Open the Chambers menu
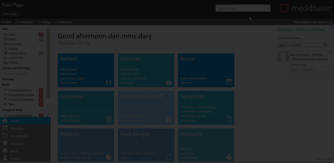Viewport: 334px width, 163px height. point(63,22)
